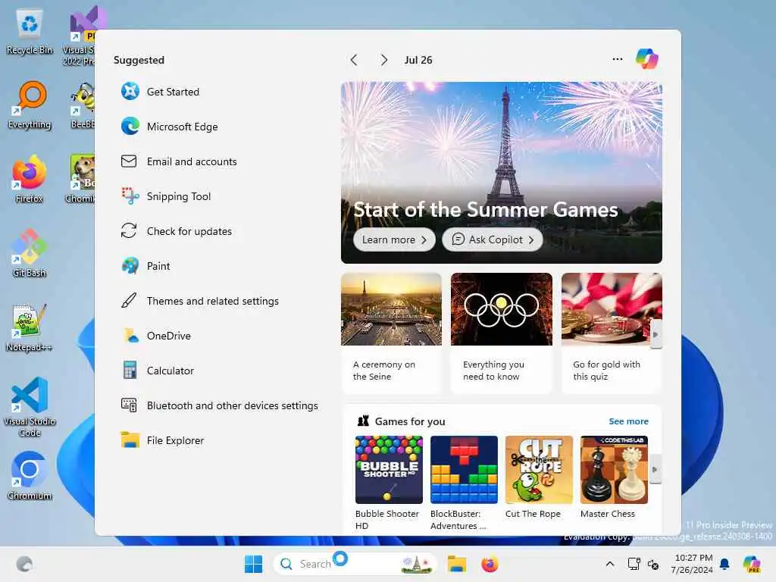This screenshot has height=582, width=776.
Task: Go to next day arrow
Action: pos(384,60)
